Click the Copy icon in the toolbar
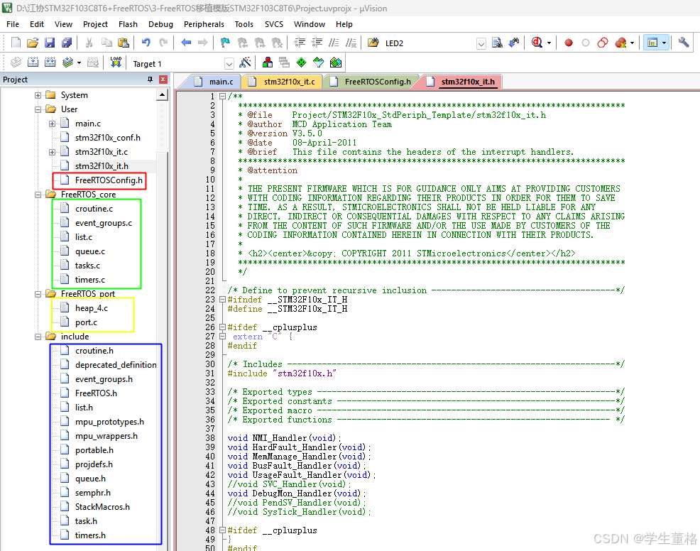Image resolution: width=700 pixels, height=551 pixels. pos(106,43)
